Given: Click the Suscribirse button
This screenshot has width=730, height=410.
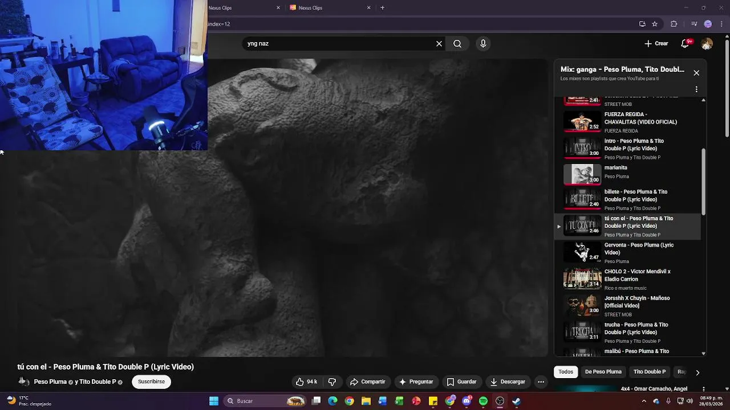Looking at the screenshot, I should point(151,382).
